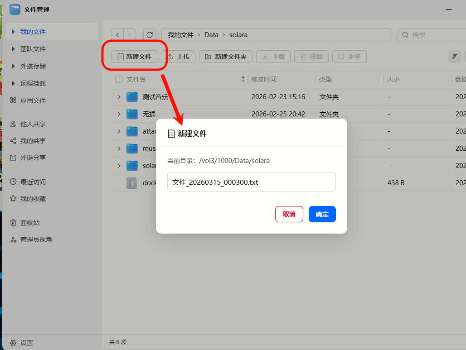Image resolution: width=466 pixels, height=350 pixels.
Task: Click the date 2026-02-23 15:16
Action: [x=278, y=97]
